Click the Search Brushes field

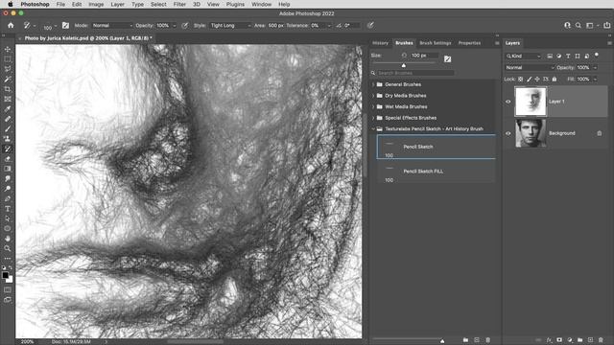pos(415,73)
